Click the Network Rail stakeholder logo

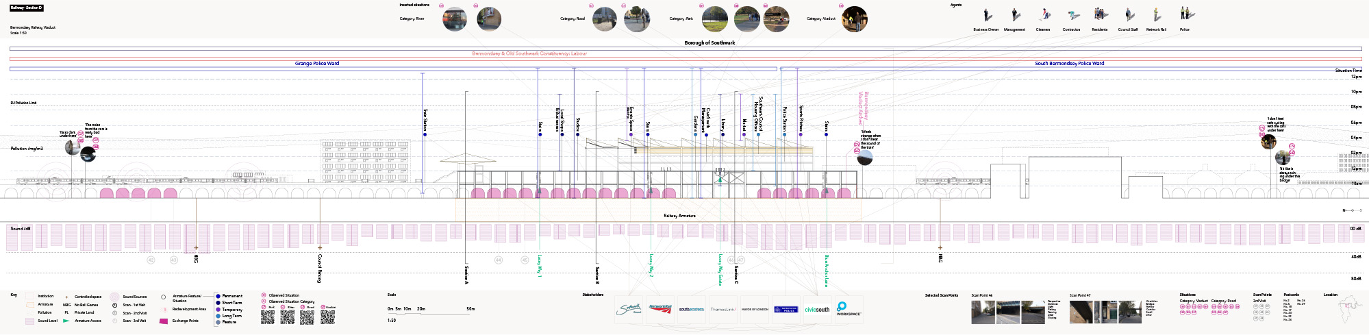pyautogui.click(x=660, y=308)
